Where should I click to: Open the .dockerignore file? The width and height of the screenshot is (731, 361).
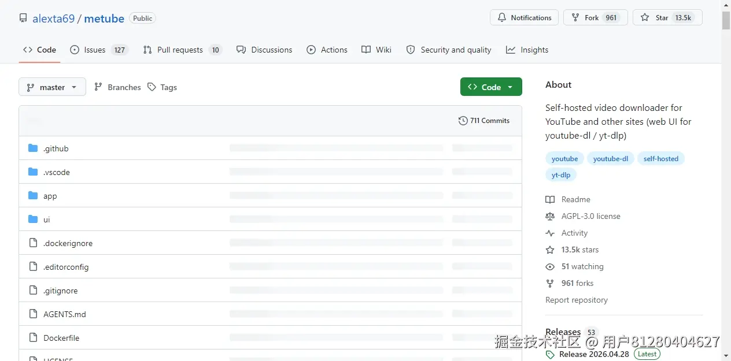click(68, 243)
